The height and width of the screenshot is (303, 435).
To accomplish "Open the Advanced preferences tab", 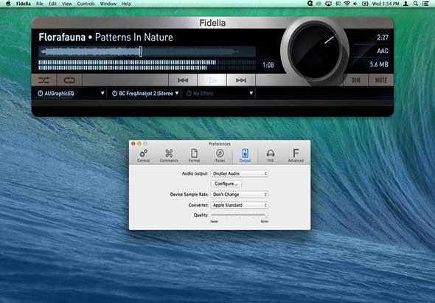I will coord(296,156).
